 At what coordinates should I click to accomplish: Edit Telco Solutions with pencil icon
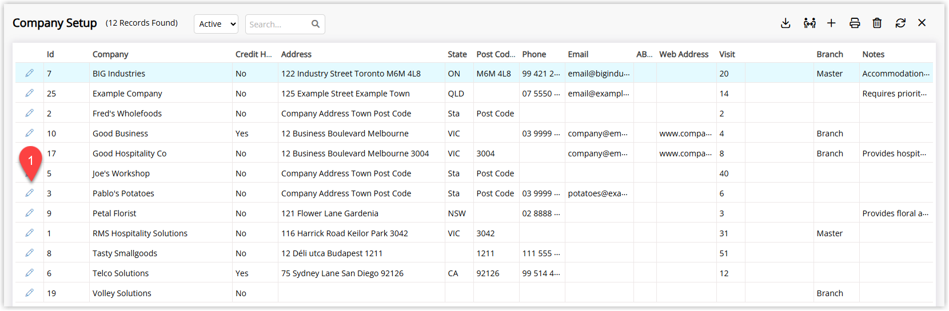click(x=29, y=273)
